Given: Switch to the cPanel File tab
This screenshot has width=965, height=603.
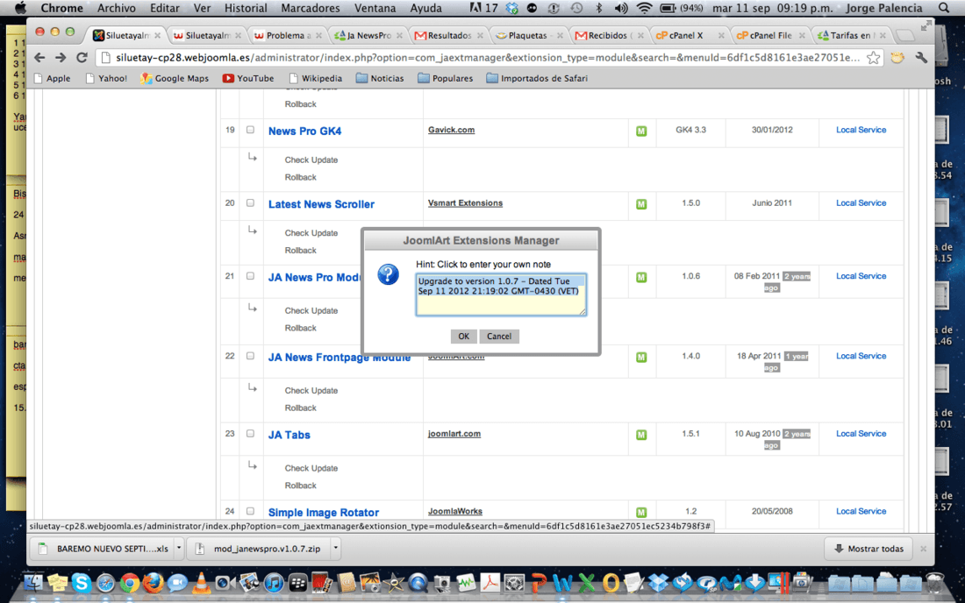Looking at the screenshot, I should tap(769, 36).
